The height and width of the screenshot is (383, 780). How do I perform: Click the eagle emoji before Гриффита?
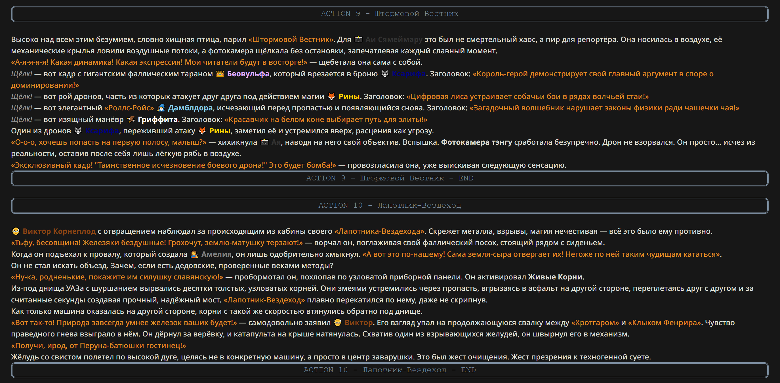[131, 120]
